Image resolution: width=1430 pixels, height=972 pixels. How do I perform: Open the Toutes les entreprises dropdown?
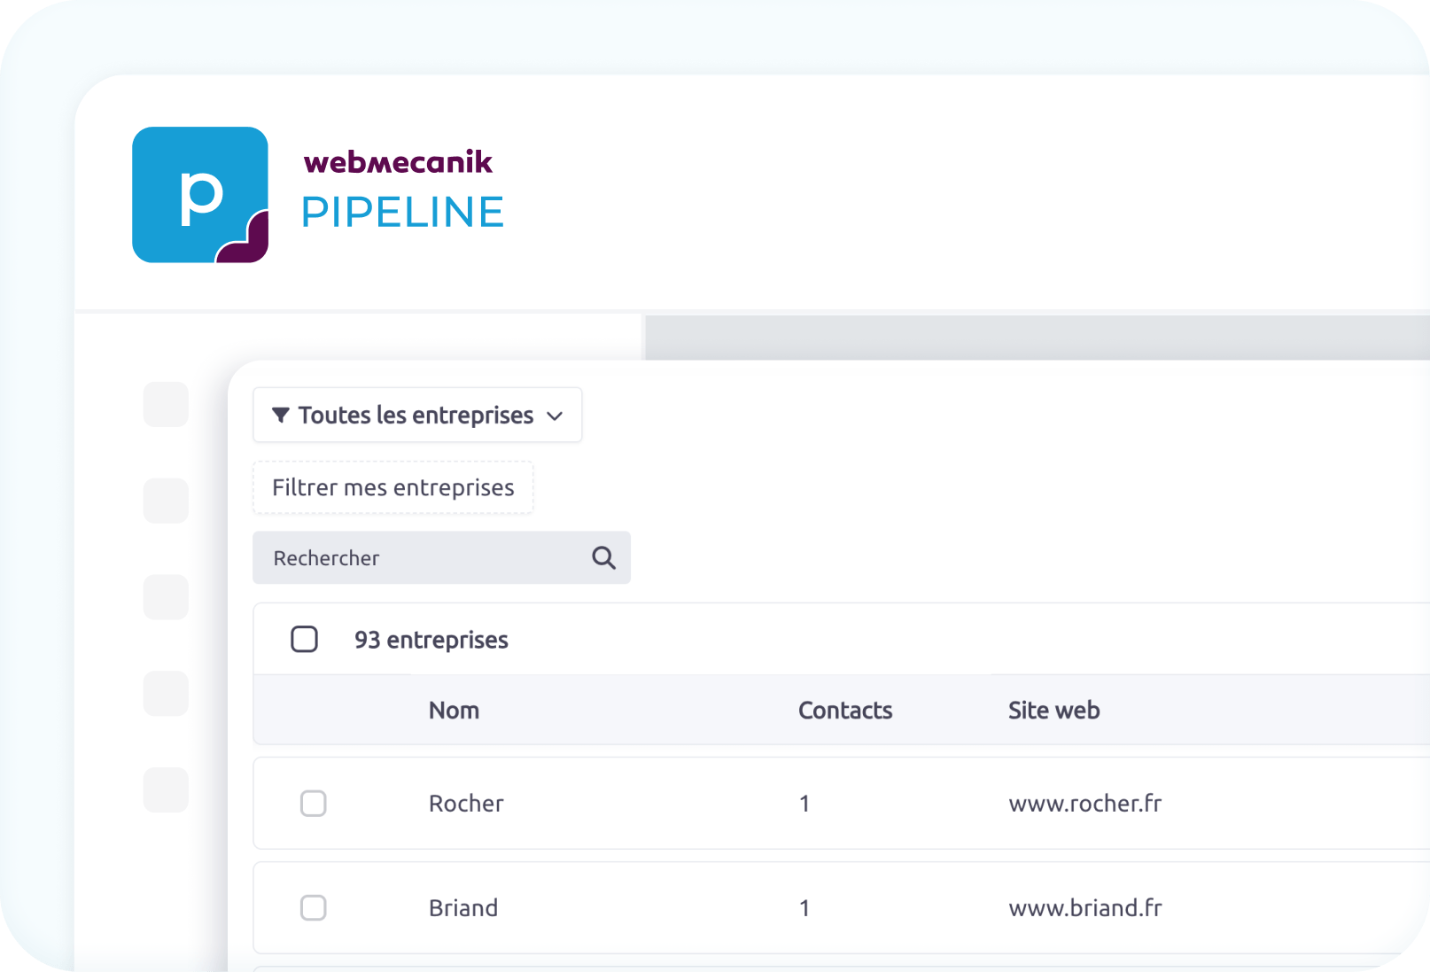click(x=416, y=415)
